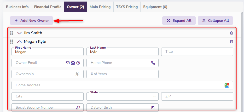Delete the Jim Smith owner entry
Viewport: 244px width, 112px height.
(x=231, y=33)
